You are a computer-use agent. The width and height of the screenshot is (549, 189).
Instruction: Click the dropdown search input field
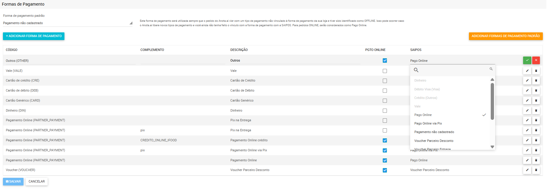[x=452, y=70]
